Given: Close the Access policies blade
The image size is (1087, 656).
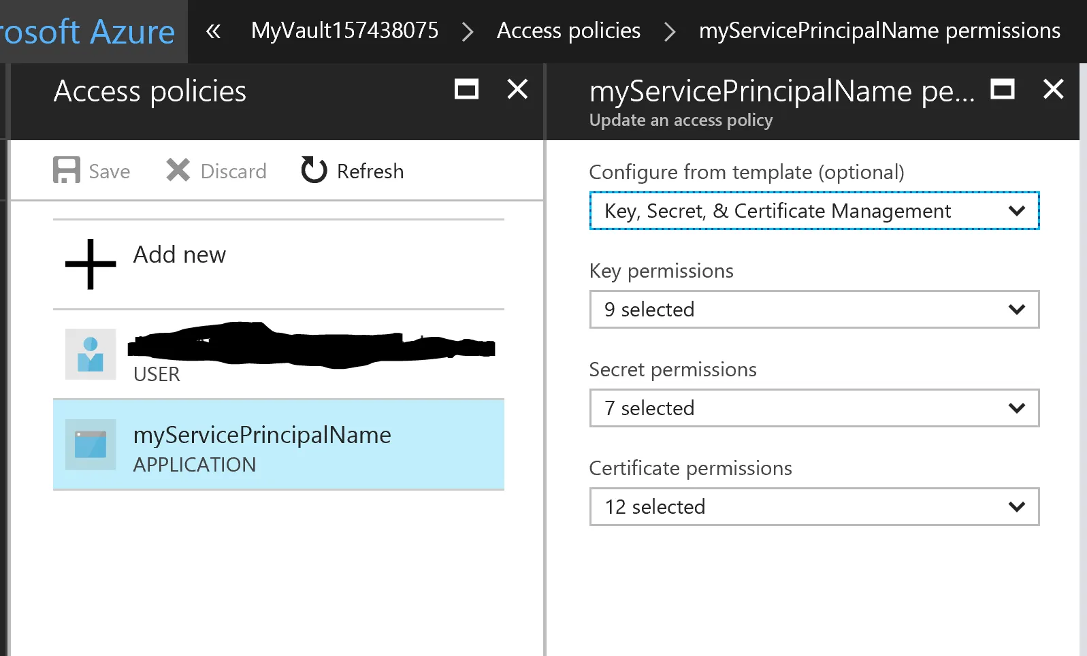Looking at the screenshot, I should click(517, 89).
